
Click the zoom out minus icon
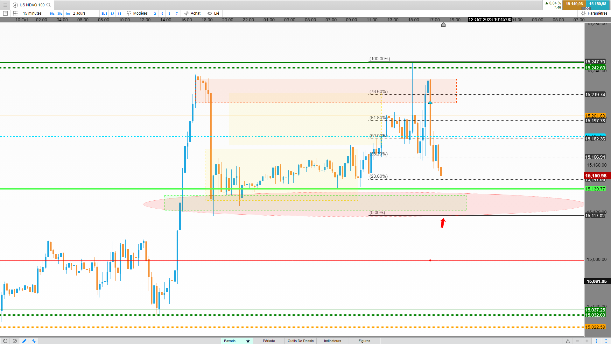tap(577, 341)
